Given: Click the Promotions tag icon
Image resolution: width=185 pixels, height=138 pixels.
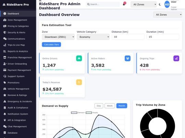Looking at the screenshot, I should tap(5, 82).
